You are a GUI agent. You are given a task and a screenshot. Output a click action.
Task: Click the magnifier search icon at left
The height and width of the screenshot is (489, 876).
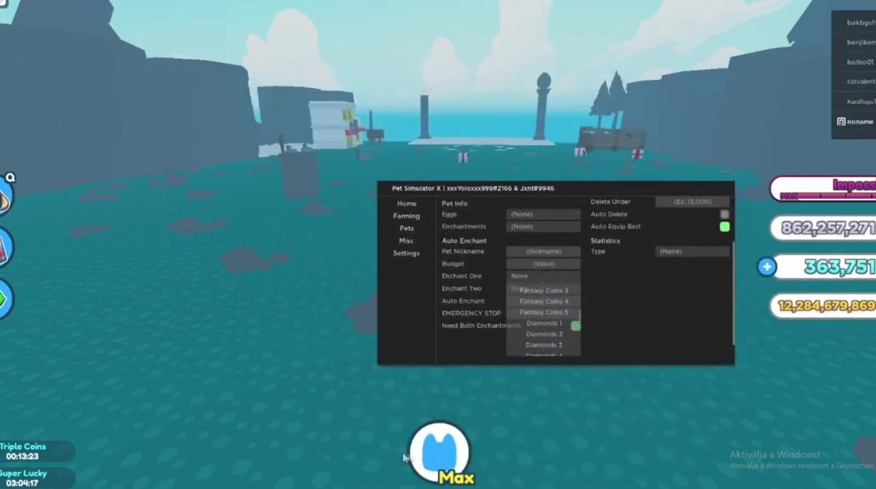click(x=10, y=179)
